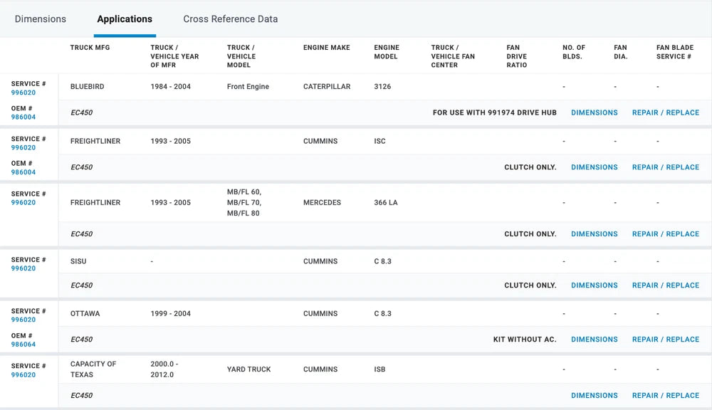Screen dimensions: 712x410
Task: Open Repair / Replace for Freightliner Mercedes entry
Action: point(665,234)
